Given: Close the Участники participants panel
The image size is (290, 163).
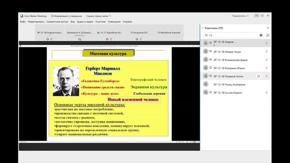Looking at the screenshot, I should [268, 28].
